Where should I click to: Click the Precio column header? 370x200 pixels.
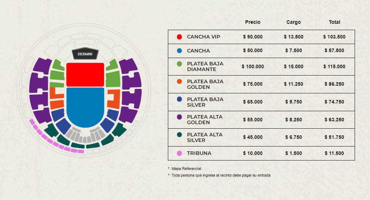click(x=253, y=22)
